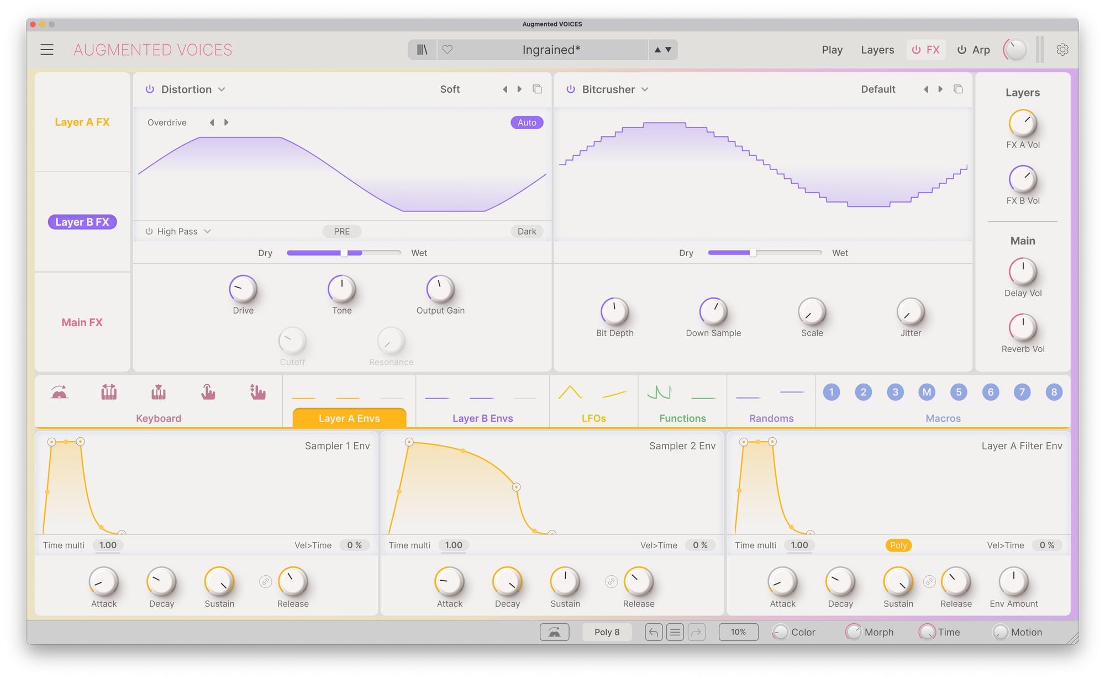This screenshot has height=679, width=1105.
Task: Select macro button 5
Action: click(x=959, y=392)
